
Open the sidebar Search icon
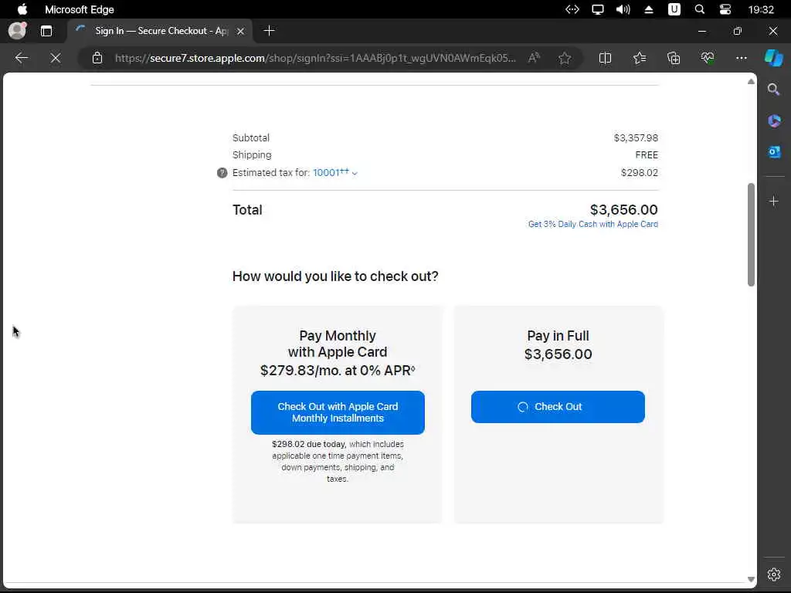click(x=773, y=90)
